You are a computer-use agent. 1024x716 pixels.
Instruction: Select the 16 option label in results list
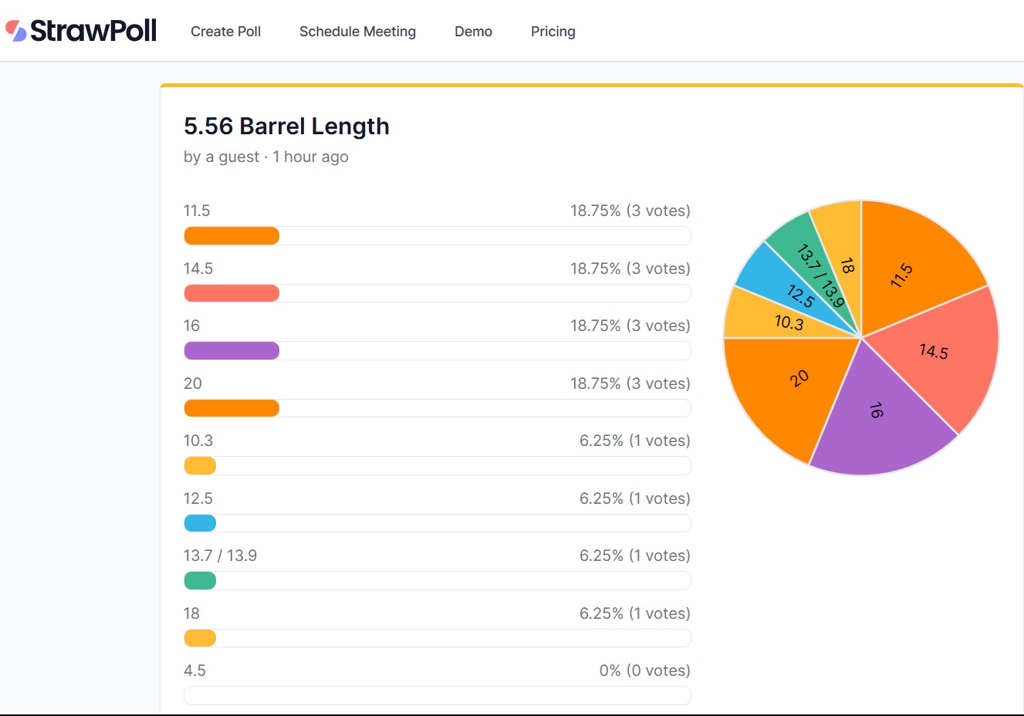coord(191,326)
